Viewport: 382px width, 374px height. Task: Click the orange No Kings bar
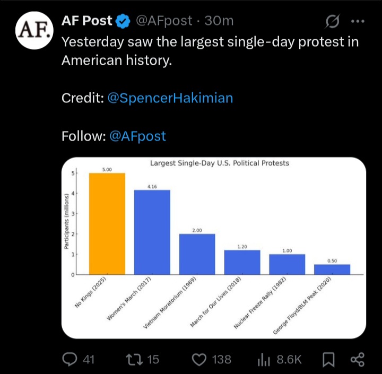(x=107, y=224)
